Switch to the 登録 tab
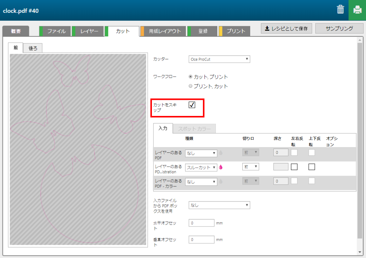Image resolution: width=366 pixels, height=258 pixels. 202,31
